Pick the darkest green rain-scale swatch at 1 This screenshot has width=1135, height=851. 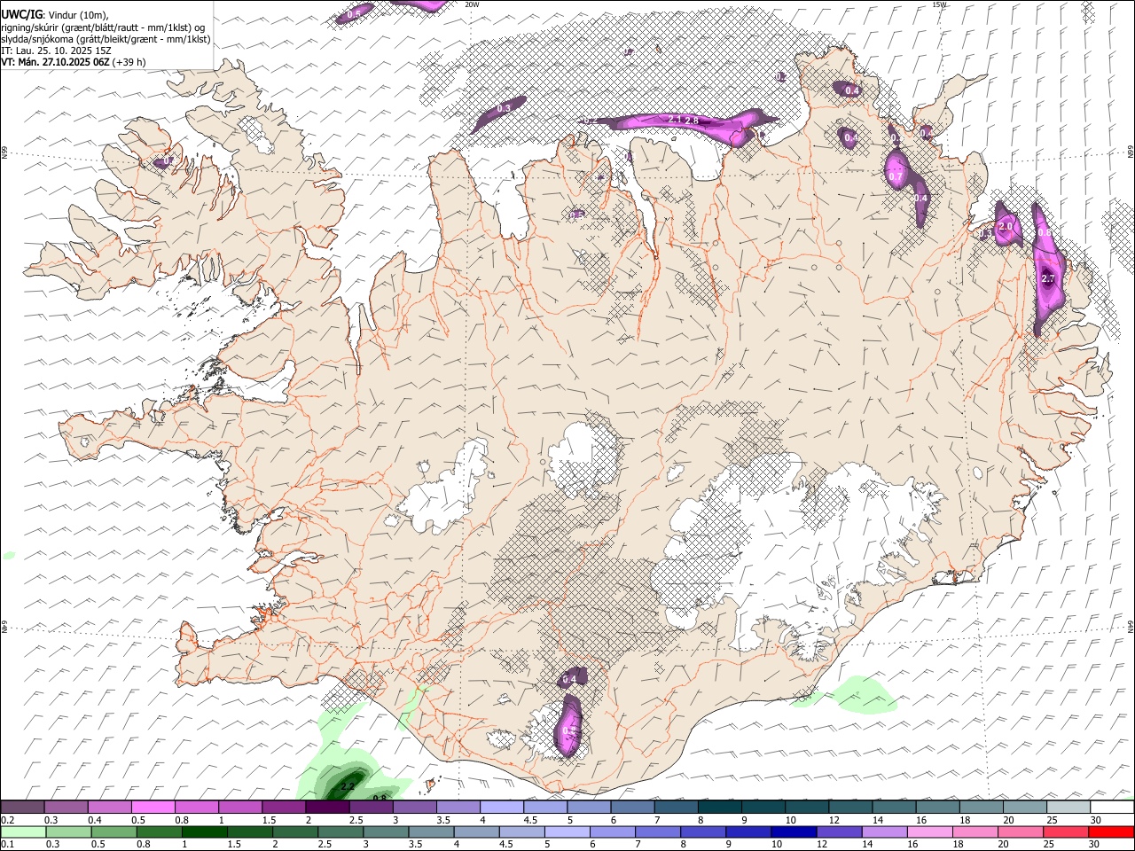point(204,831)
